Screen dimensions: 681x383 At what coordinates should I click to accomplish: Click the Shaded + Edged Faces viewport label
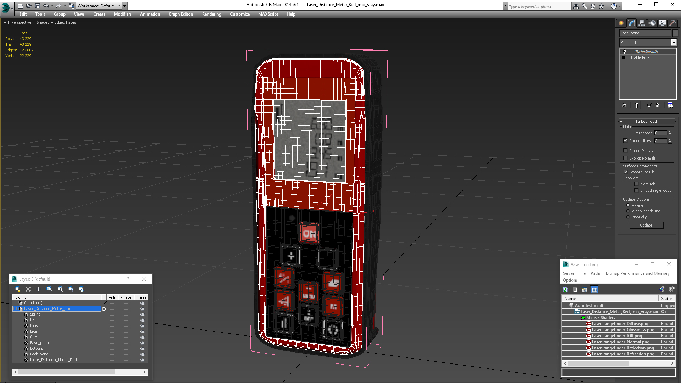click(x=56, y=22)
